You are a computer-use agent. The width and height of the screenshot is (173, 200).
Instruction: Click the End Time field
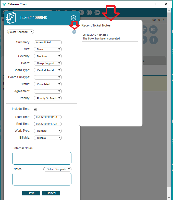[48, 124]
